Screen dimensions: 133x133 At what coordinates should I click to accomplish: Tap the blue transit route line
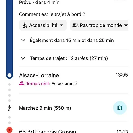click(9, 36)
